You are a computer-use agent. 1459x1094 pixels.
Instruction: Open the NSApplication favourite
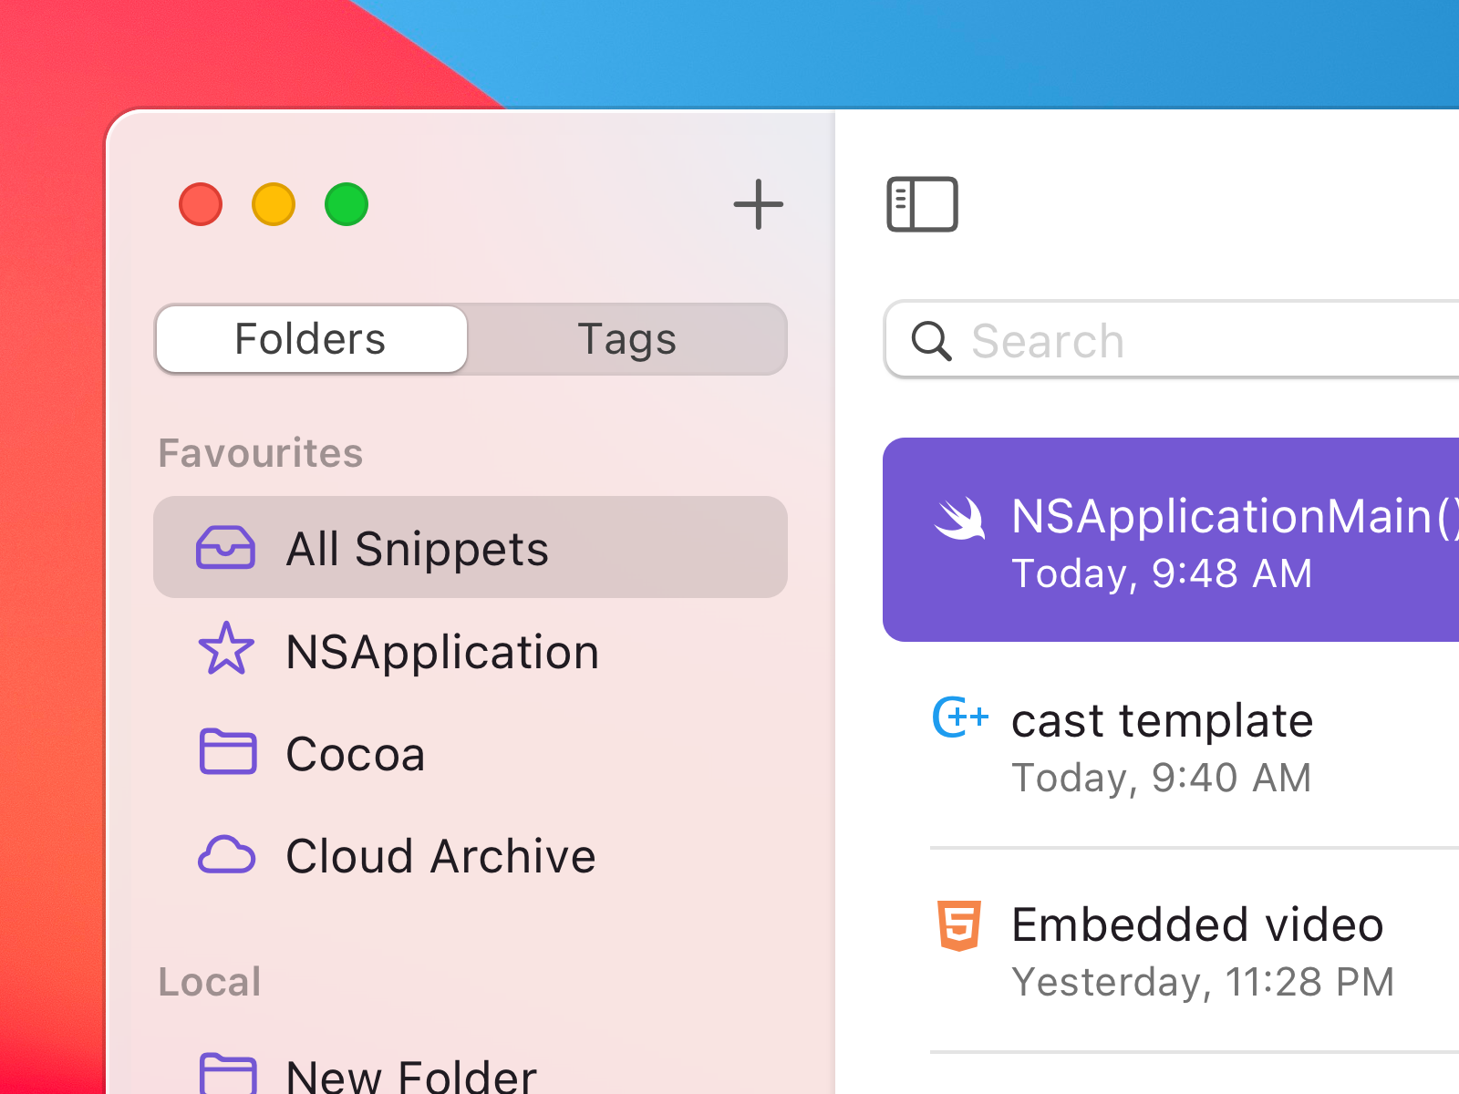coord(471,651)
